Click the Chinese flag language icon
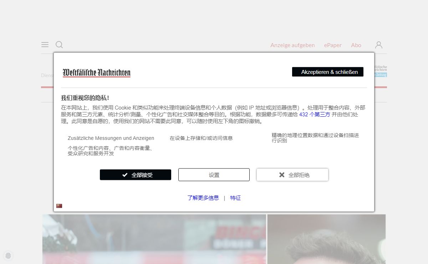 tap(59, 206)
